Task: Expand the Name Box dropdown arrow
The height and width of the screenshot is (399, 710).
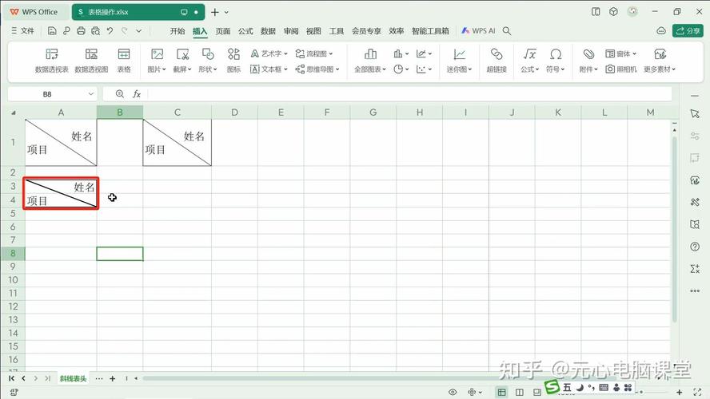Action: (x=90, y=94)
